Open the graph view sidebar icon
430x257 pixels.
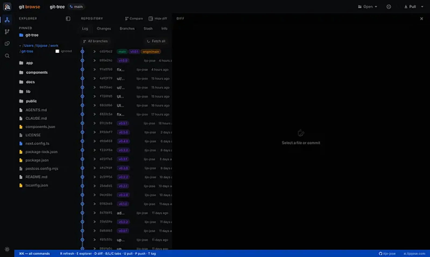click(7, 20)
